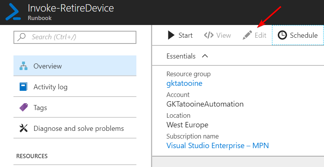Screen dimensions: 324x167
Task: Open the Overview menu item
Action: 75,66
